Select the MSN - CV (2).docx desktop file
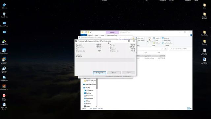211x119 pixels. pyautogui.click(x=4, y=106)
